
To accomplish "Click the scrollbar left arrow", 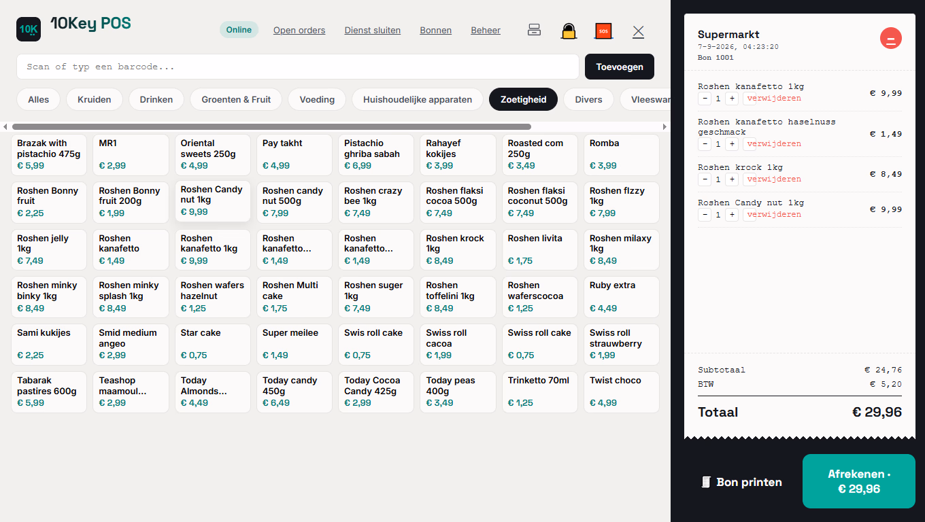I will tap(5, 126).
